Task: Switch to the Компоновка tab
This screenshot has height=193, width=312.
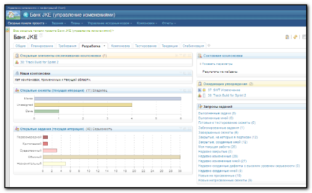Action: point(120,46)
